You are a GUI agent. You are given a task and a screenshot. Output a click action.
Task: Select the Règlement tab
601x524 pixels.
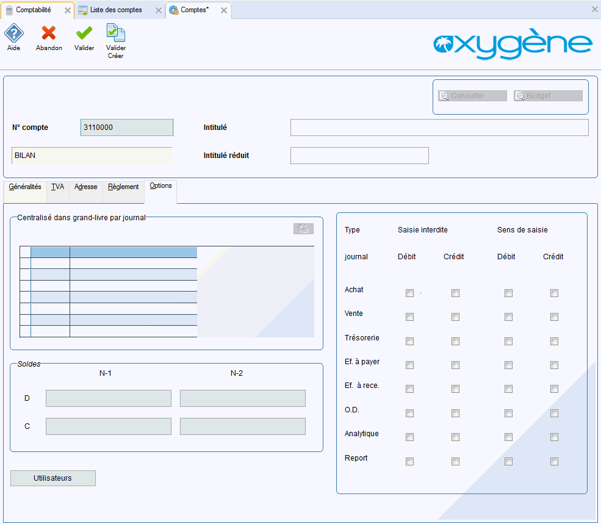point(123,187)
